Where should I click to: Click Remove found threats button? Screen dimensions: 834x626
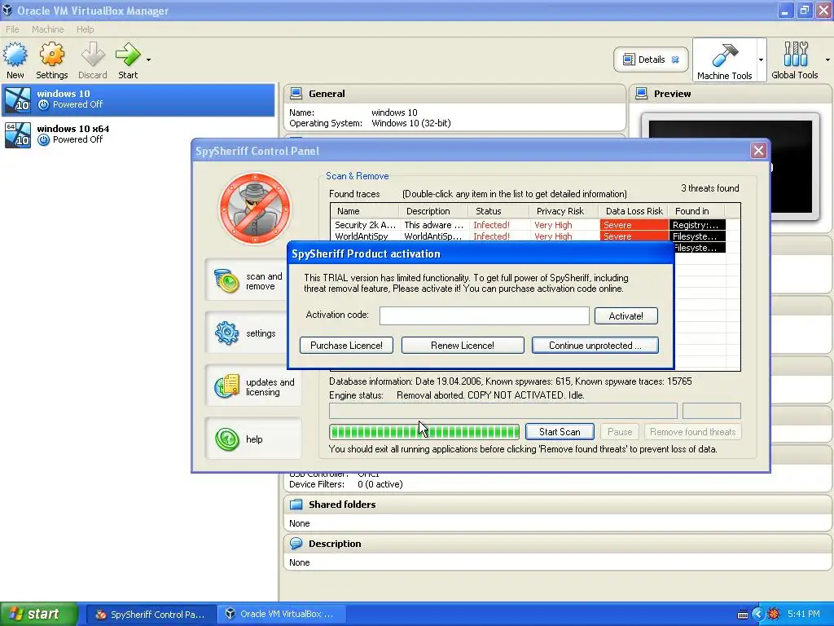692,432
